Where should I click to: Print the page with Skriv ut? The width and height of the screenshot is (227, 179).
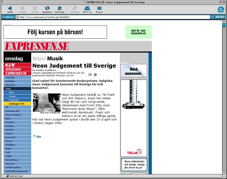(87, 10)
